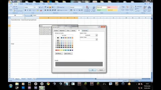The height and width of the screenshot is (90, 161).
Task: Pick the red swatch in standard colors
Action: [x=58, y=50]
